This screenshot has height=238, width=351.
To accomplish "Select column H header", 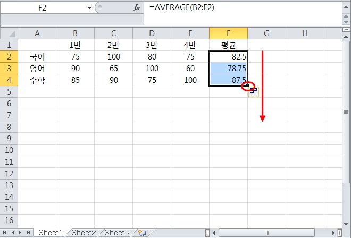I will 305,33.
